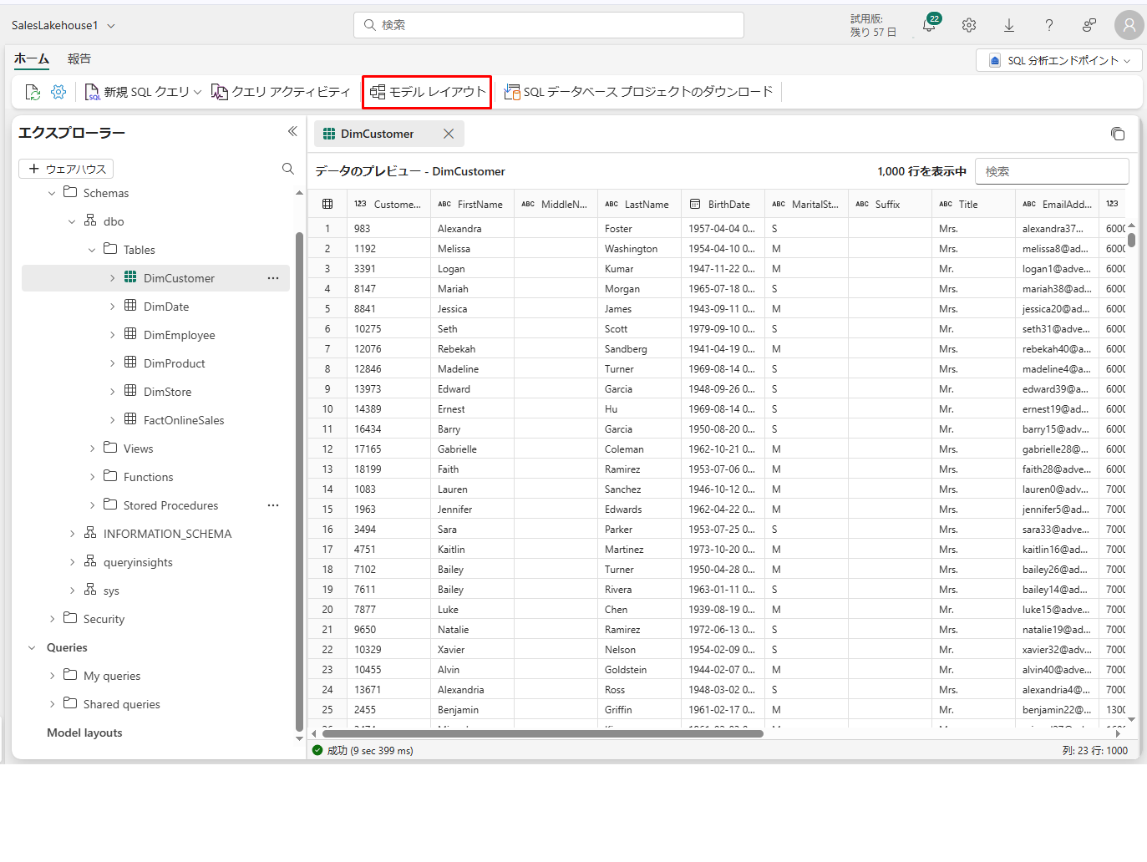Viewport: 1147px width, 862px height.
Task: Click the feedback share icon in header
Action: coord(1089,25)
